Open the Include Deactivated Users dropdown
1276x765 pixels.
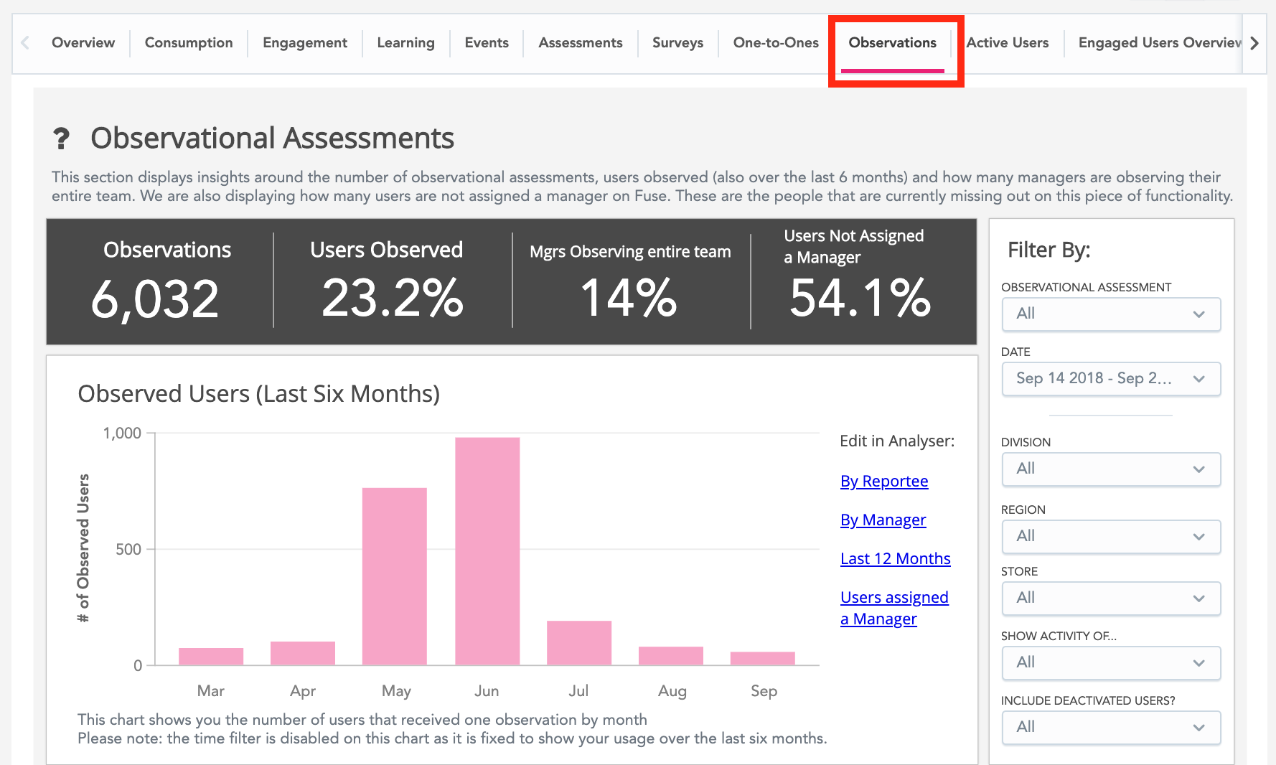click(x=1110, y=728)
